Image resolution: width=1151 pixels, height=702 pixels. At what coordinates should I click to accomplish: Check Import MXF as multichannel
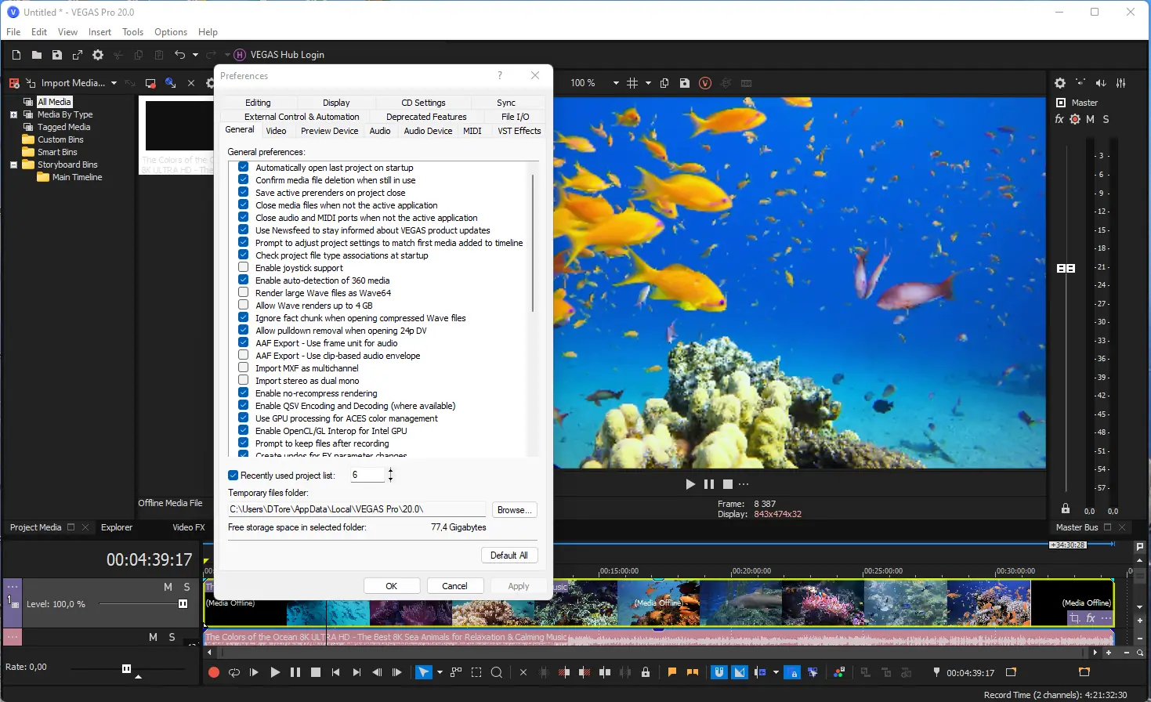244,368
